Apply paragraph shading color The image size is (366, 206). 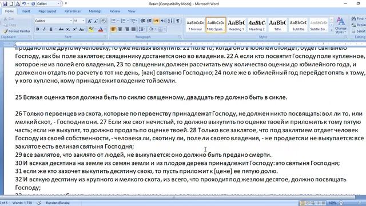pyautogui.click(x=151, y=29)
